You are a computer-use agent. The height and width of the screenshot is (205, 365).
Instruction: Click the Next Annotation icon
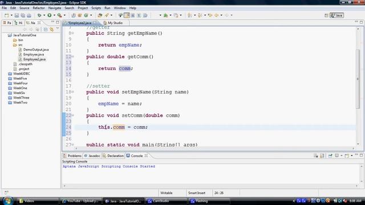tap(190, 15)
